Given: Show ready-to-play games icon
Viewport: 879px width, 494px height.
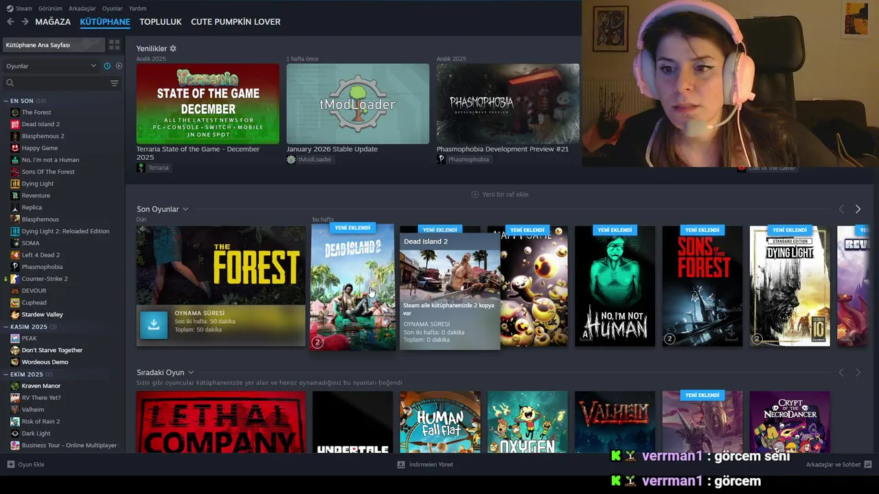Looking at the screenshot, I should pos(119,66).
